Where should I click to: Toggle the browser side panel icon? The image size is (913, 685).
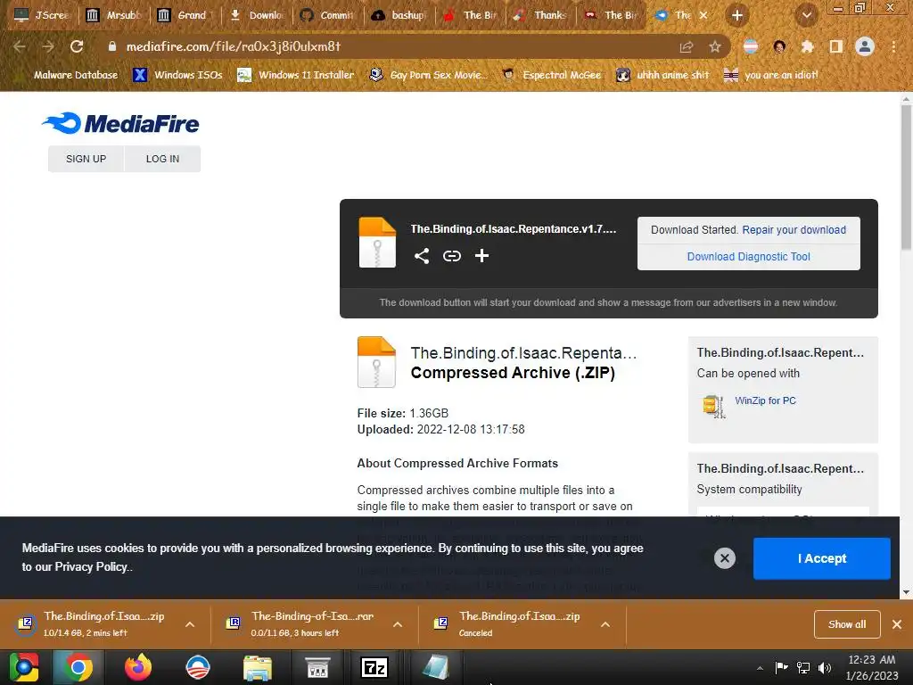point(836,46)
